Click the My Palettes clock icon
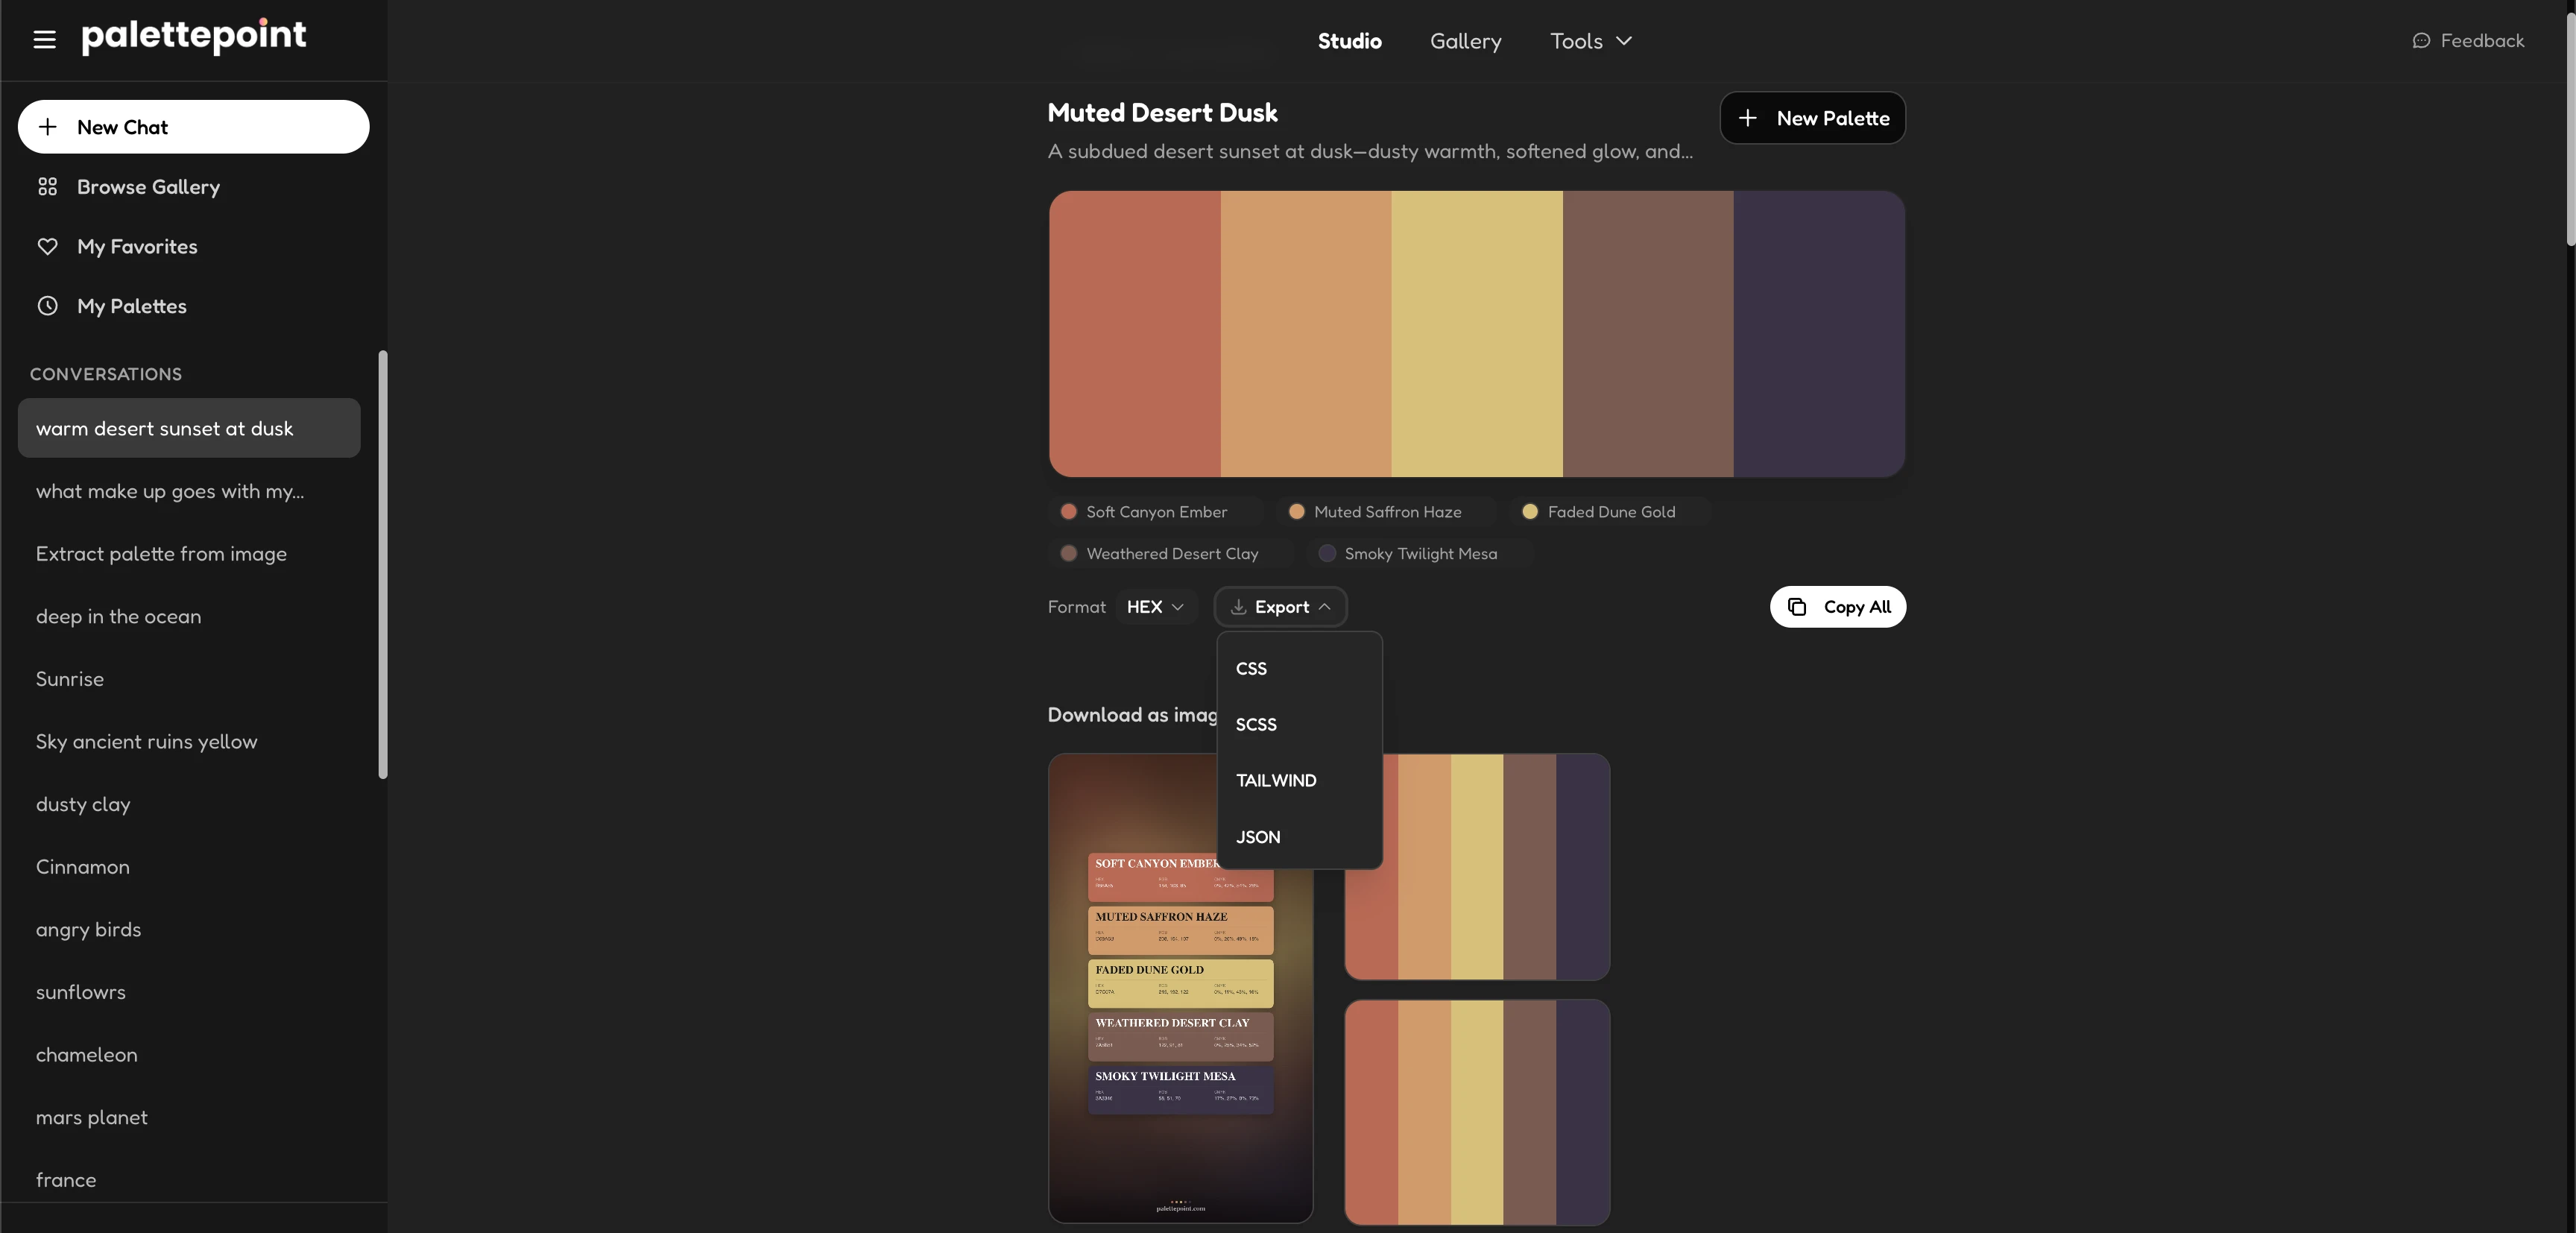This screenshot has height=1233, width=2576. click(x=47, y=306)
